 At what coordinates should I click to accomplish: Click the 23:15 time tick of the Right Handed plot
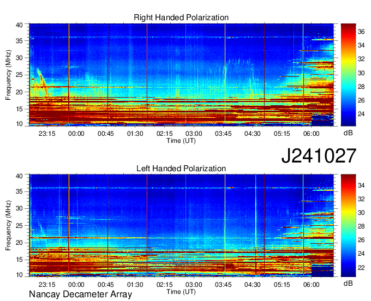[47, 134]
